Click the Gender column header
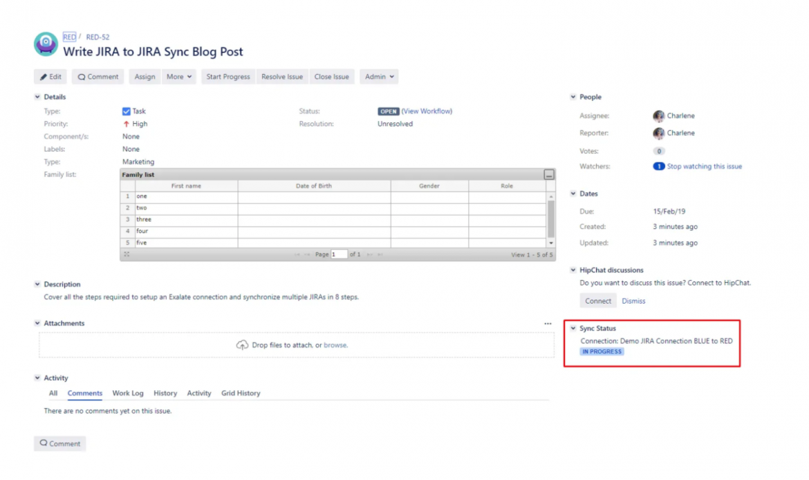Image resolution: width=809 pixels, height=480 pixels. 429,186
